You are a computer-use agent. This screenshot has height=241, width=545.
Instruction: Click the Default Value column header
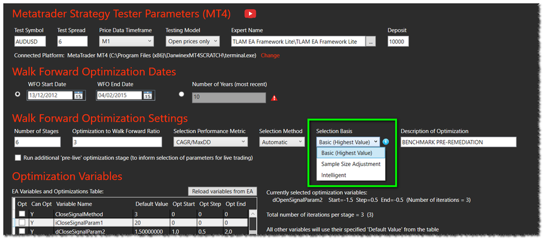tap(152, 204)
